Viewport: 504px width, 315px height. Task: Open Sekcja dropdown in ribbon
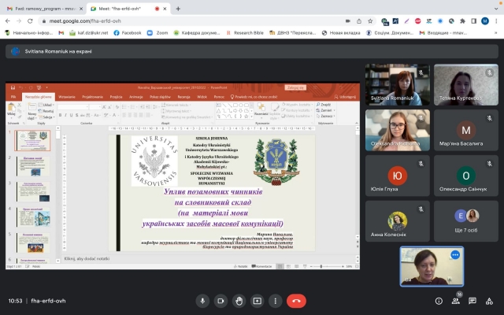(x=47, y=117)
